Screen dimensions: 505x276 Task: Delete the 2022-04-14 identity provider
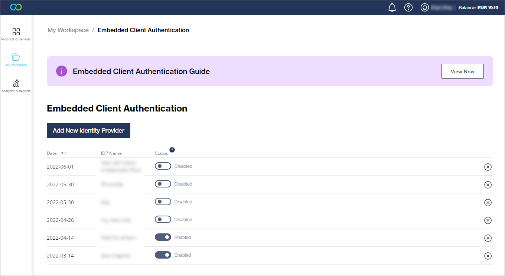click(x=488, y=238)
